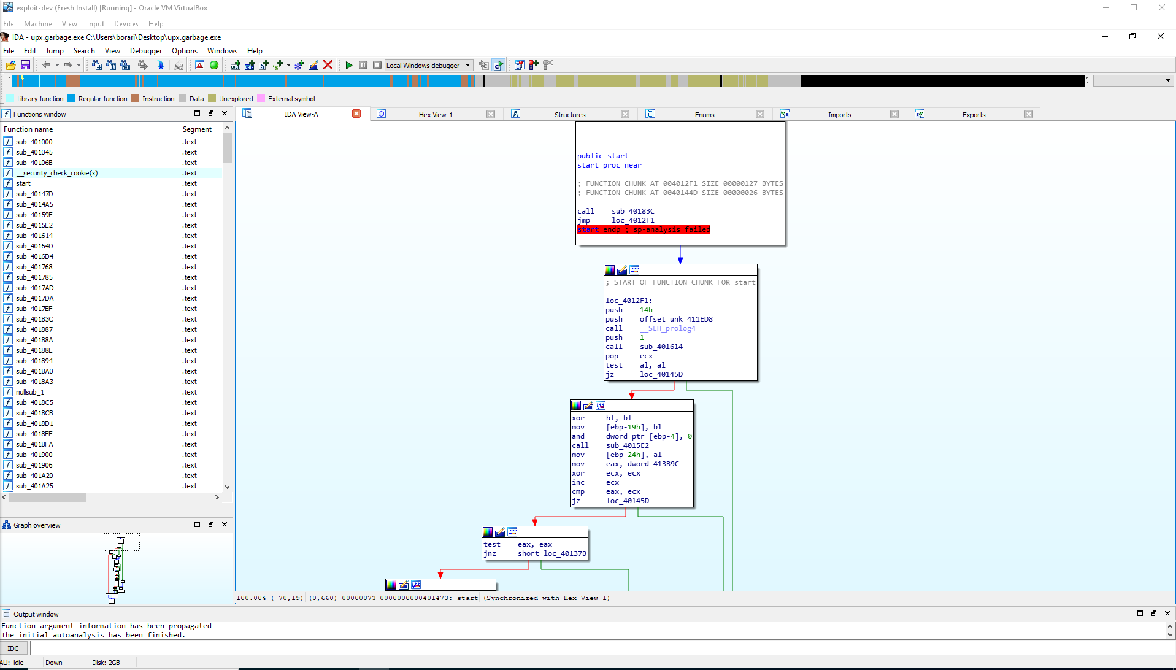This screenshot has height=670, width=1176.
Task: Close the Functions window panel
Action: point(225,114)
